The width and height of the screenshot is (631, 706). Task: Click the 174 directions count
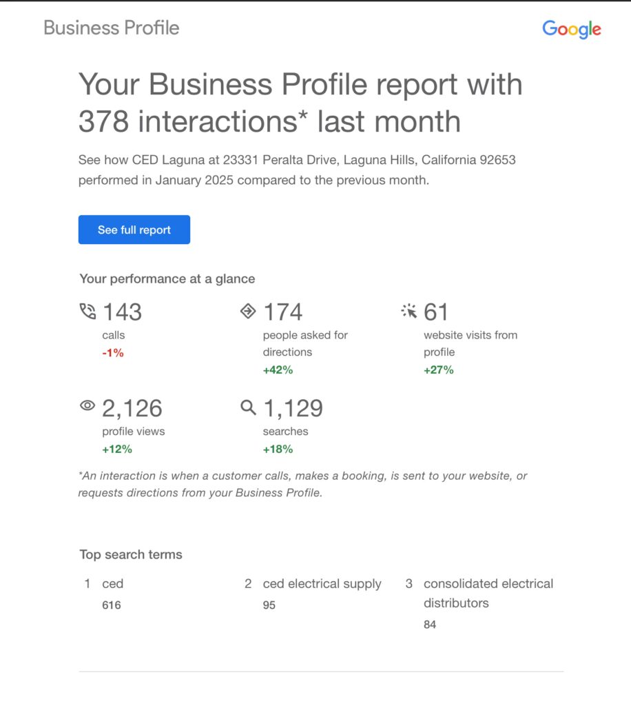(x=283, y=312)
